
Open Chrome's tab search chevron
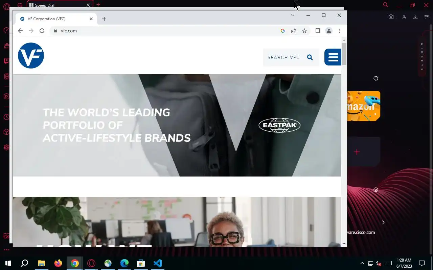coord(293,15)
